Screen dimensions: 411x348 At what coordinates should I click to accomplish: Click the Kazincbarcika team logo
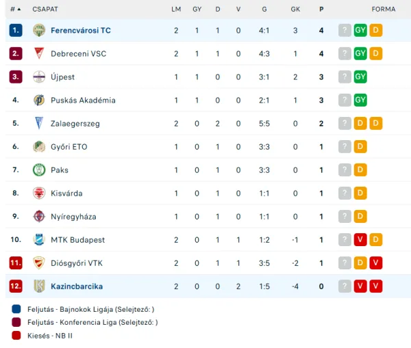39,286
